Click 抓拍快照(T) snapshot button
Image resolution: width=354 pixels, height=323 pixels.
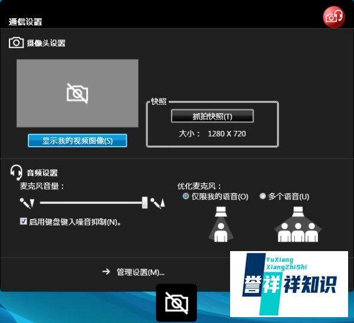212,116
